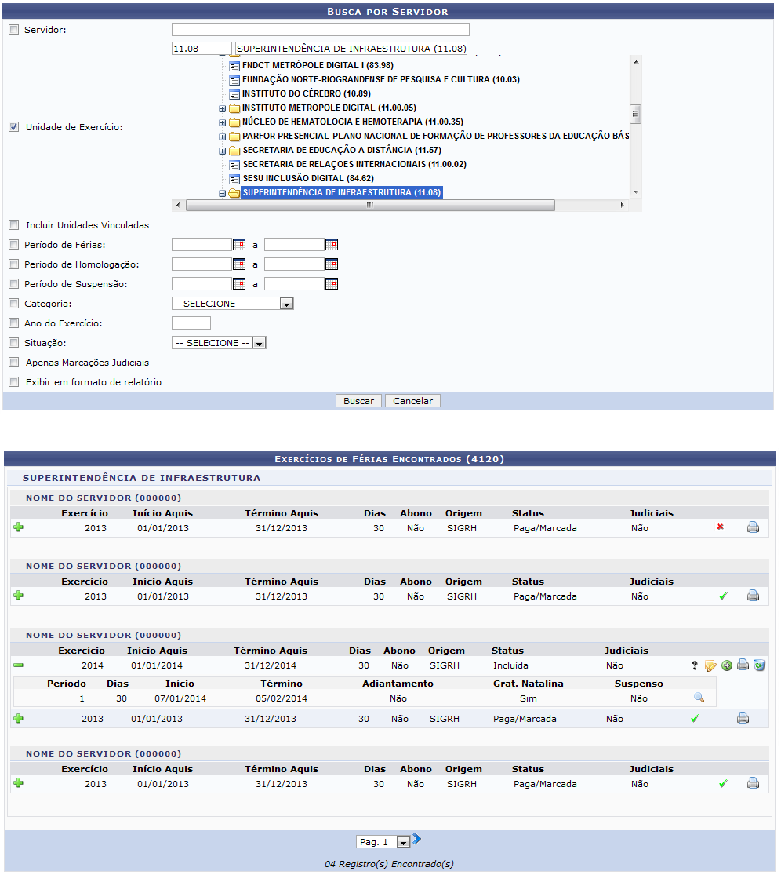The image size is (781, 875).
Task: Open the Categoria dropdown
Action: coord(232,304)
